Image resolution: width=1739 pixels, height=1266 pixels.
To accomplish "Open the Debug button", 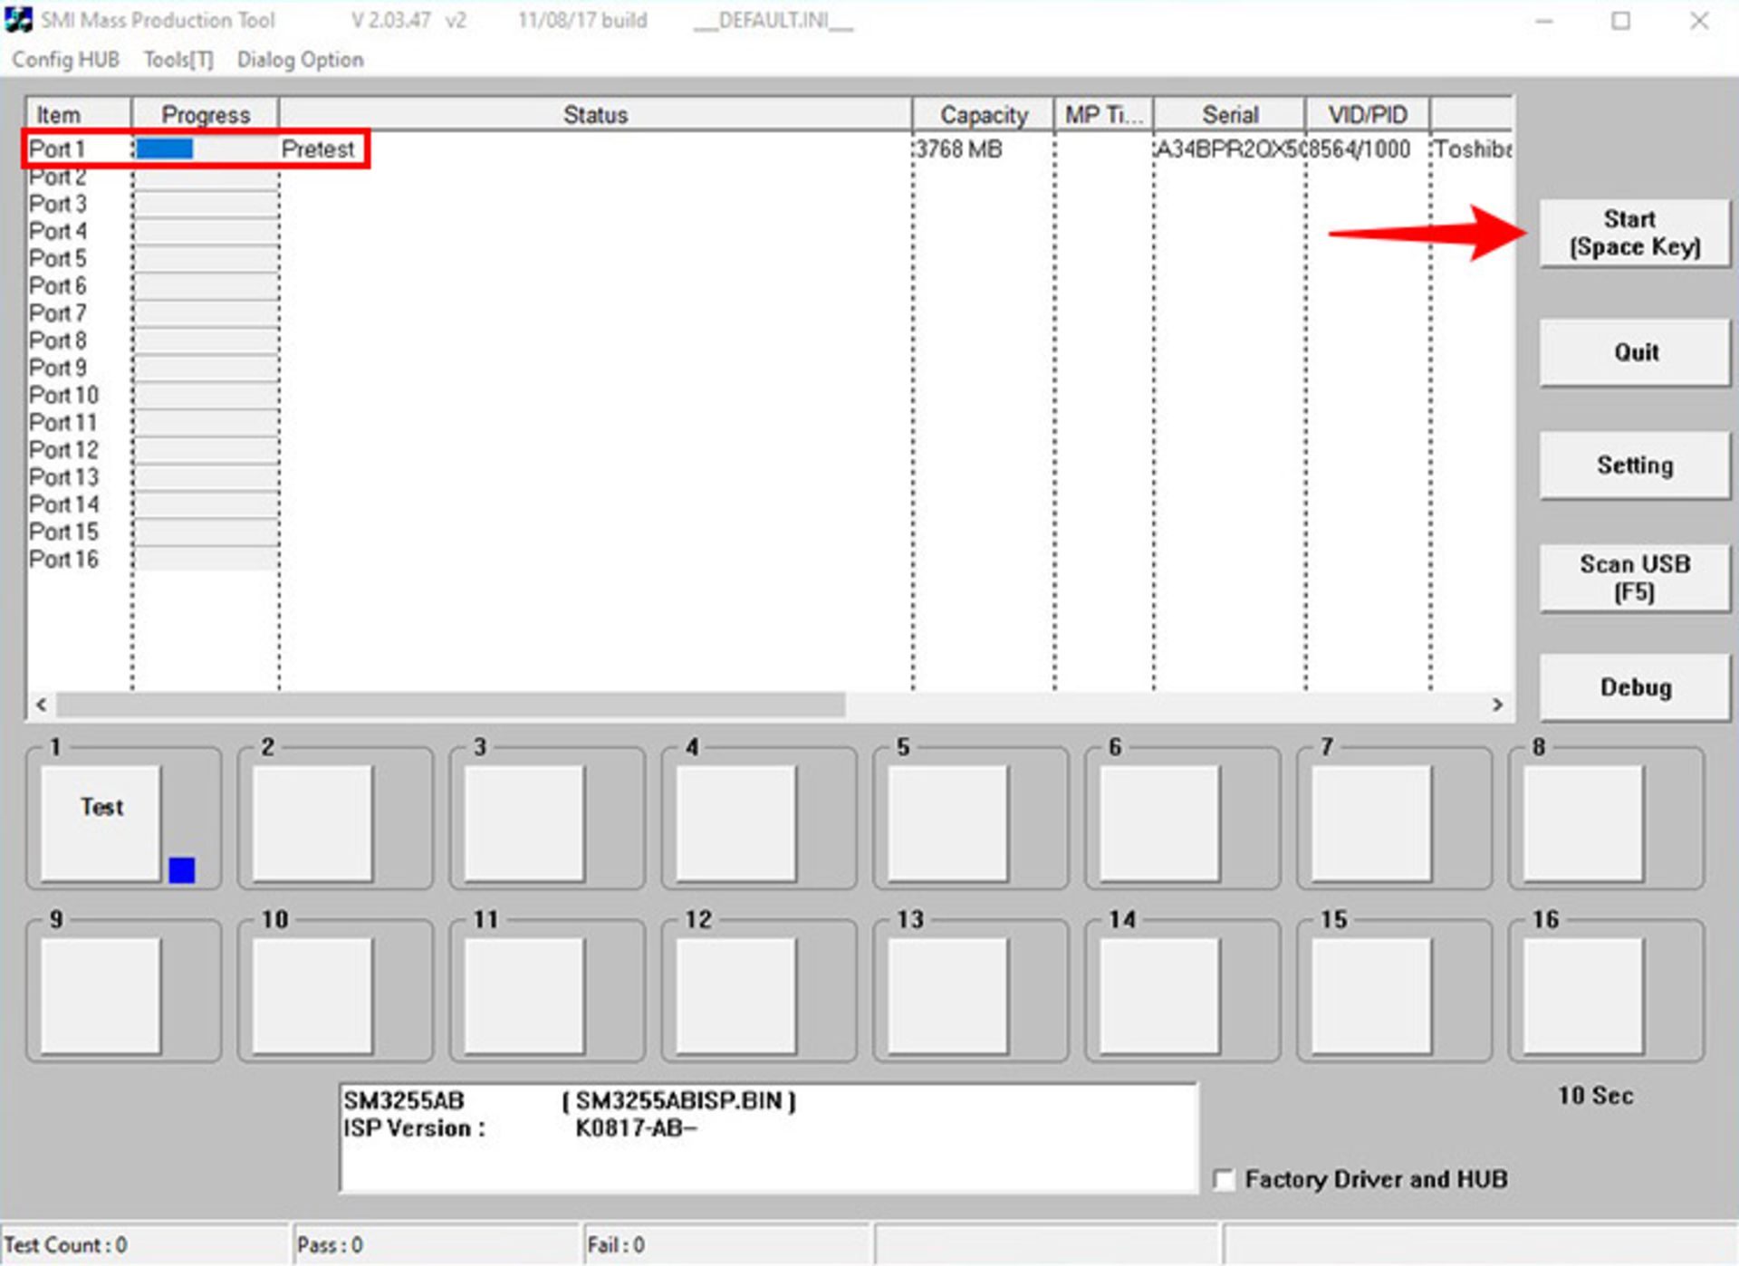I will [x=1634, y=687].
